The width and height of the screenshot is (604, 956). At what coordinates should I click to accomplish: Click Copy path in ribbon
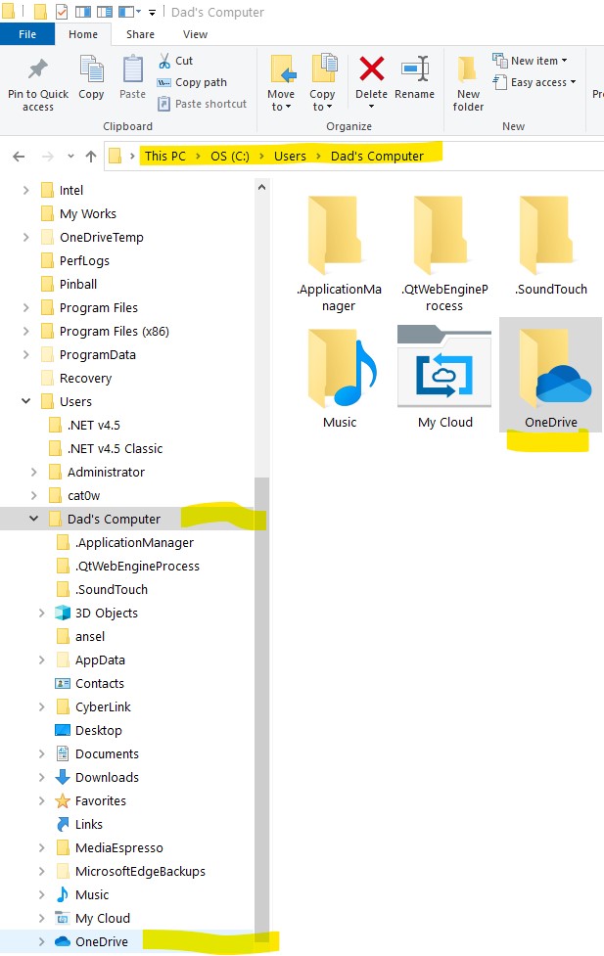192,82
